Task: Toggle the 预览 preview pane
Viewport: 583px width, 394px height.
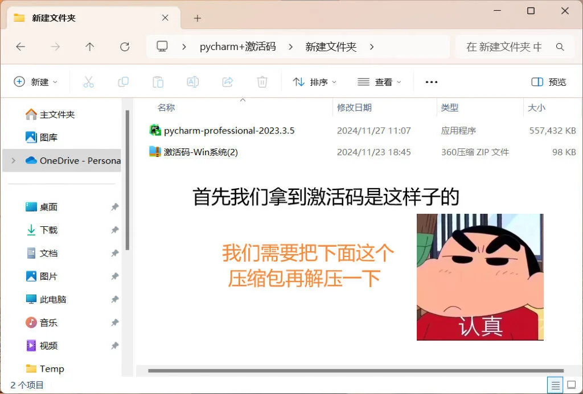Action: 548,82
